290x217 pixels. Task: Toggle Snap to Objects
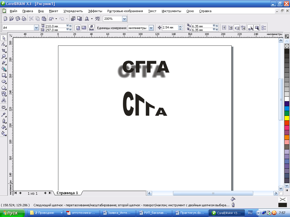(237, 28)
